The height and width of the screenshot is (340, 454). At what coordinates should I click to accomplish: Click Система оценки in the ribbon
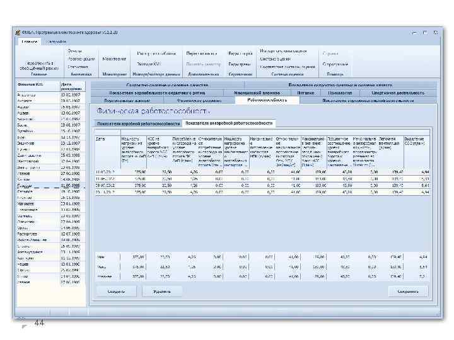click(275, 59)
